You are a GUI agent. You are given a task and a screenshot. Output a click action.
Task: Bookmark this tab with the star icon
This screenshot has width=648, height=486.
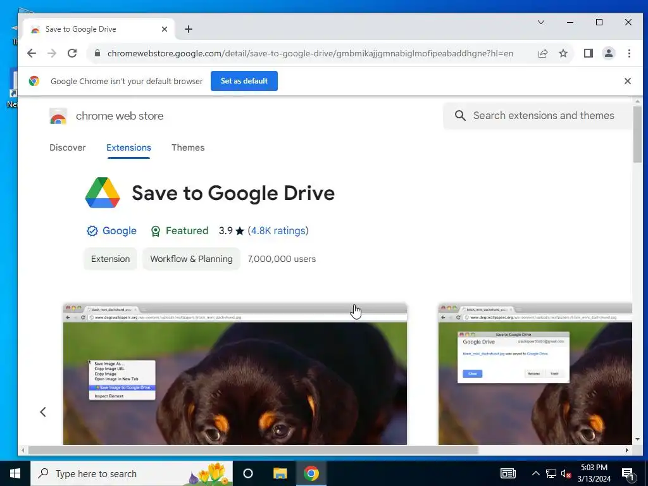563,53
